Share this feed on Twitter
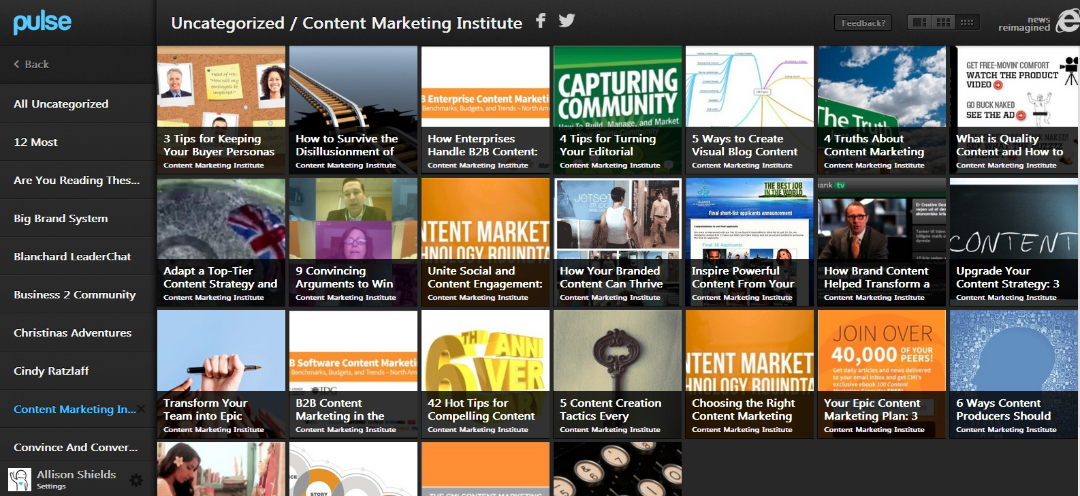 click(567, 20)
